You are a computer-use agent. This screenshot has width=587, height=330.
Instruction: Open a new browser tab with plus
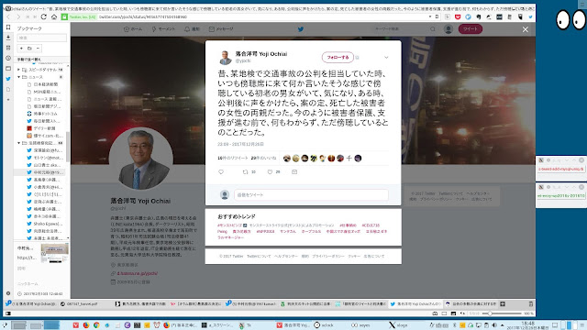point(503,303)
